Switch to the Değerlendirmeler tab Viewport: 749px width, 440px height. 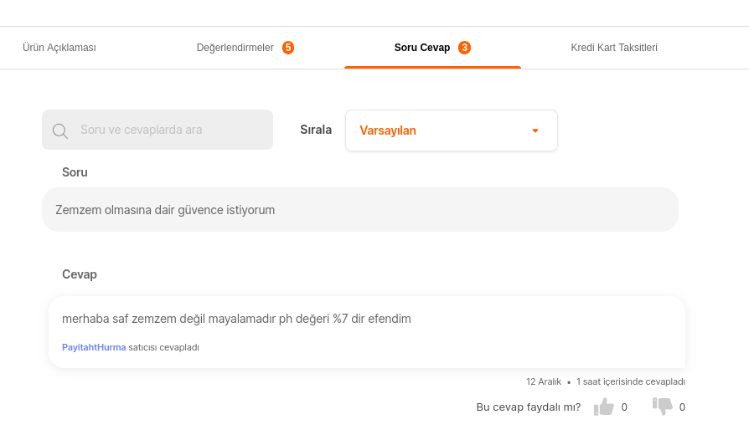point(235,48)
